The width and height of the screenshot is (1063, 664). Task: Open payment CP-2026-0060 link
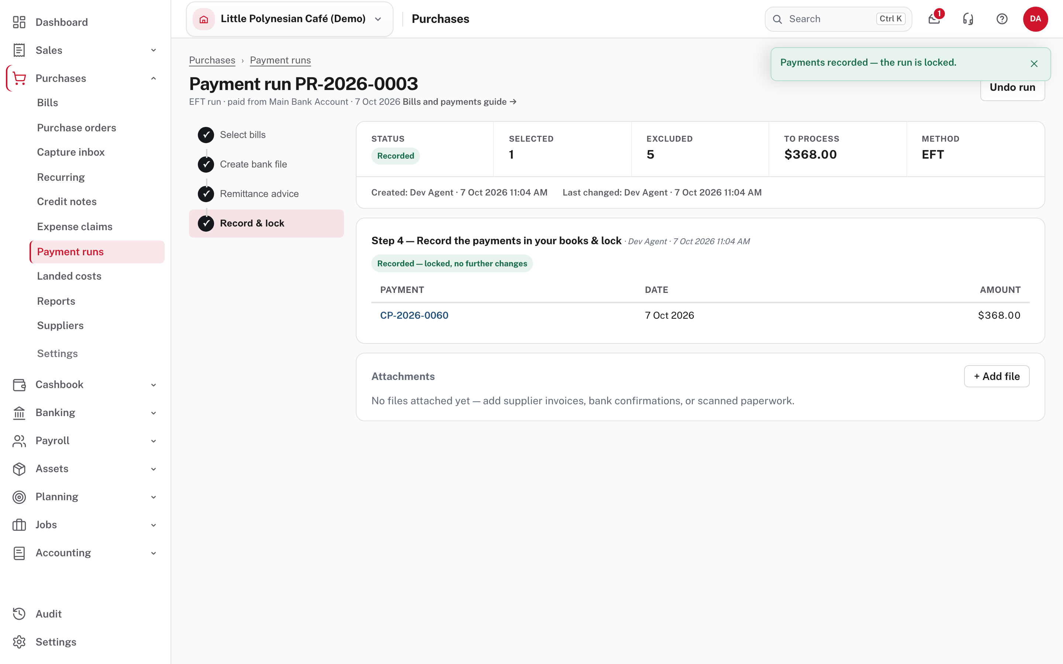click(414, 315)
